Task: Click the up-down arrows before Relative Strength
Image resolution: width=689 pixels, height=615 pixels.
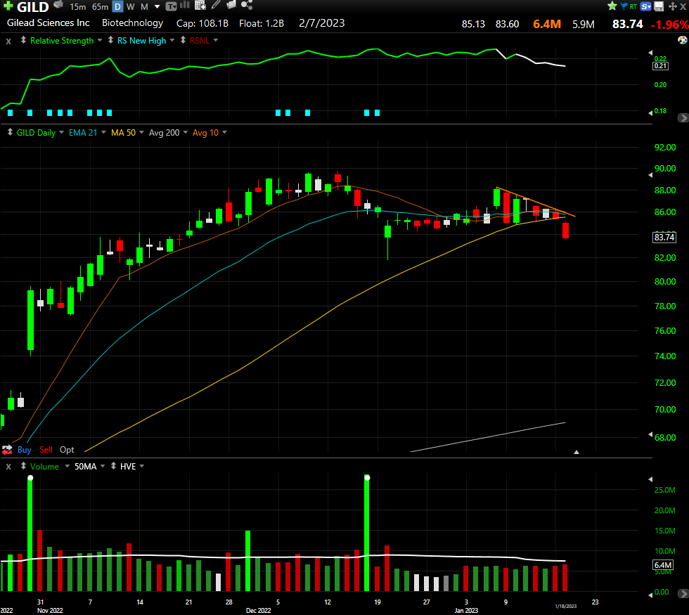Action: [23, 40]
